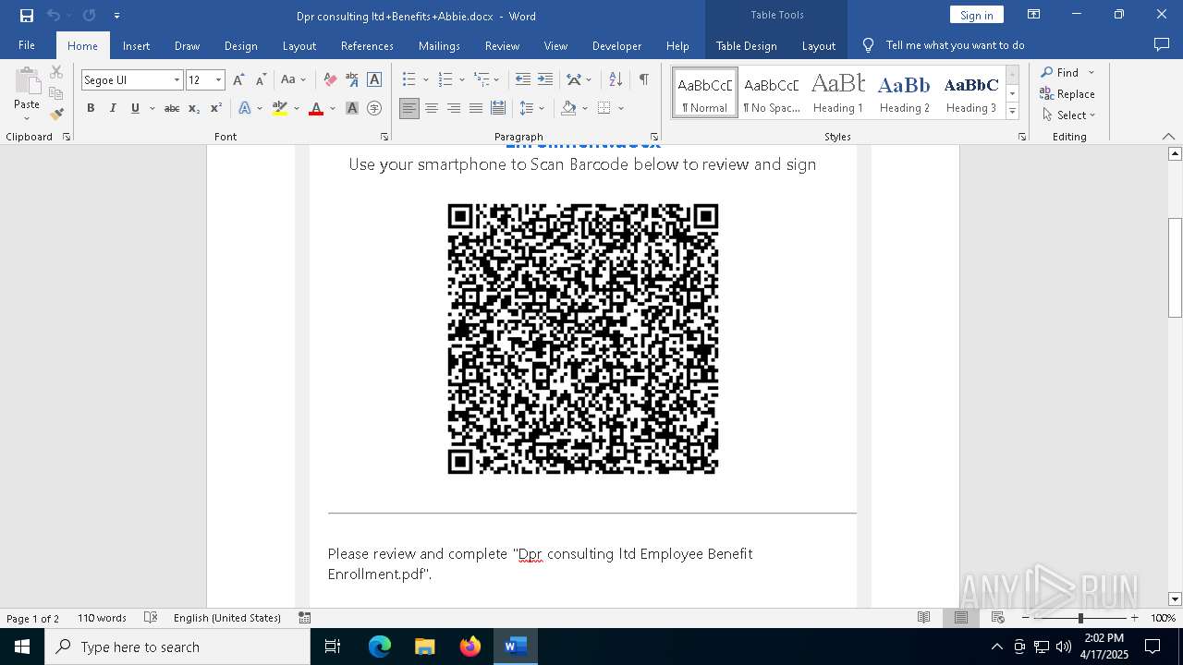The image size is (1183, 665).
Task: Expand the Find dropdown arrow
Action: [1092, 73]
